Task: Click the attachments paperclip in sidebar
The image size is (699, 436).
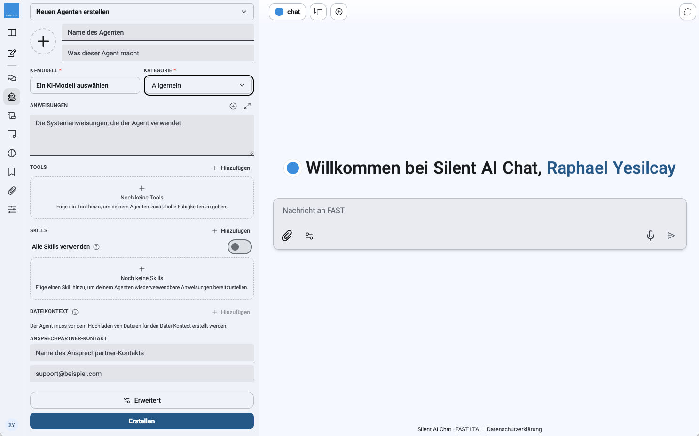Action: tap(12, 191)
